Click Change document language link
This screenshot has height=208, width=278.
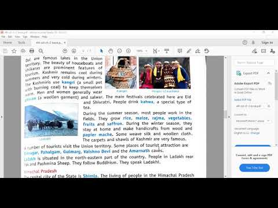point(255,133)
